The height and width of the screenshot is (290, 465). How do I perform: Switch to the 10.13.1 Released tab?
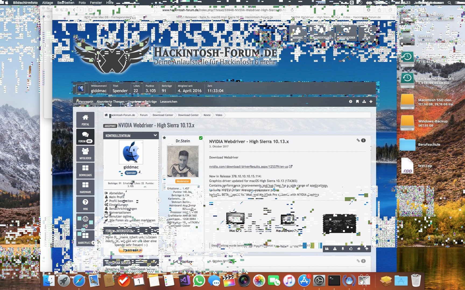[x=224, y=17]
